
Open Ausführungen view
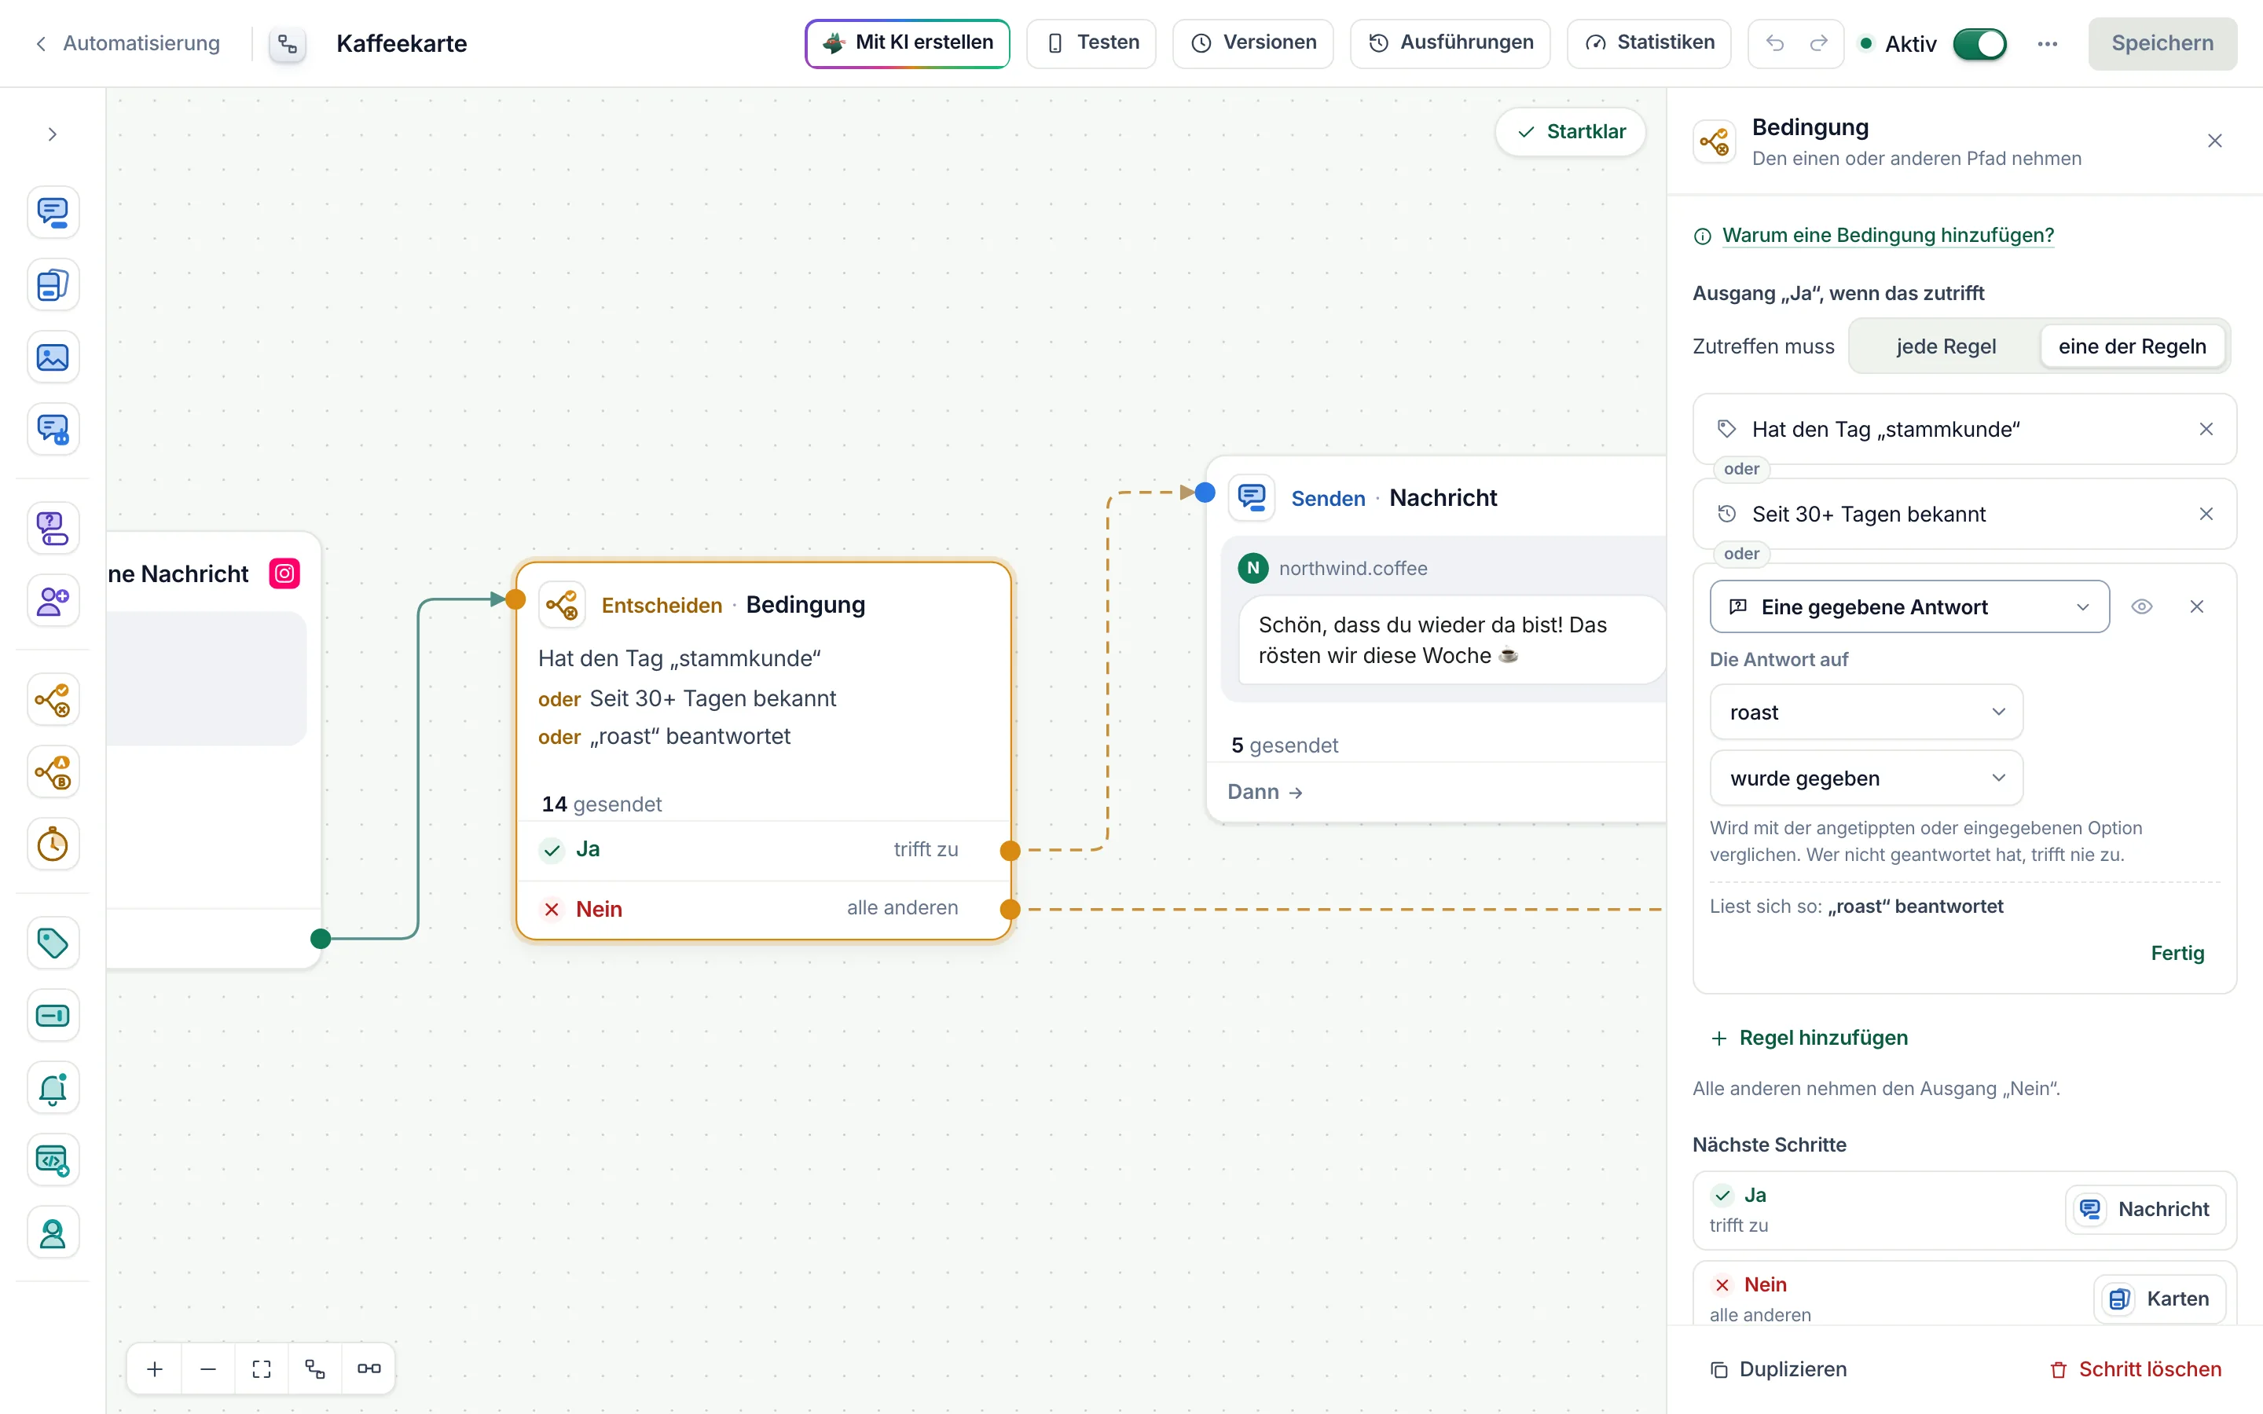[1451, 43]
